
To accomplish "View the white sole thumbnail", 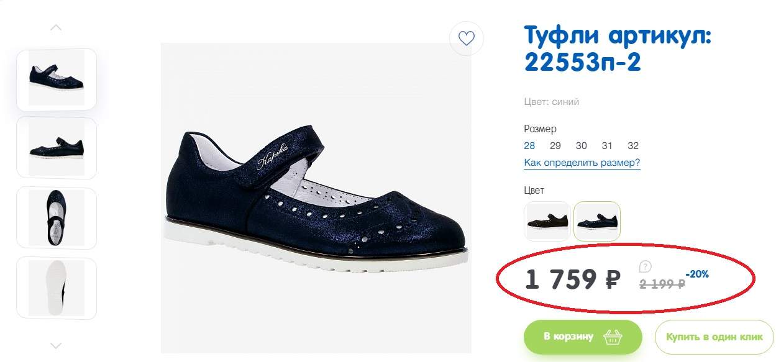I will tap(57, 288).
